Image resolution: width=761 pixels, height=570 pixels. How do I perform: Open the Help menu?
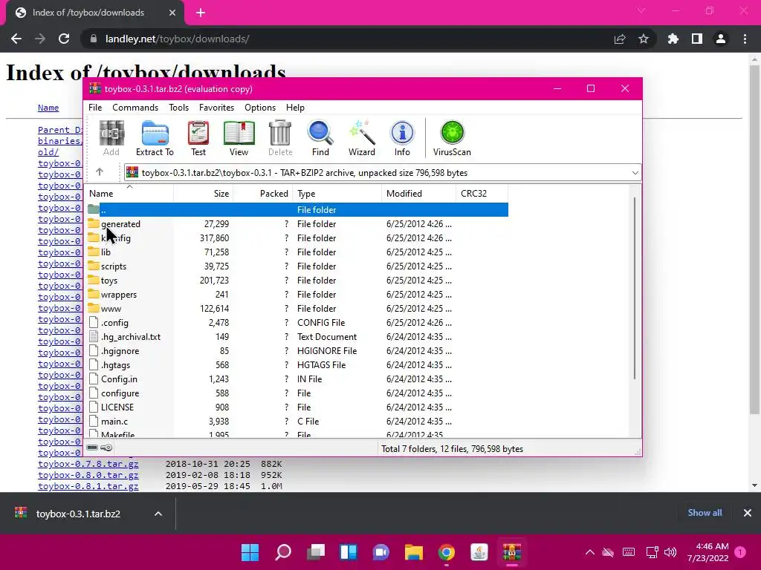tap(295, 108)
